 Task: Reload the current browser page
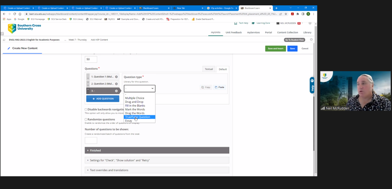coord(15,14)
